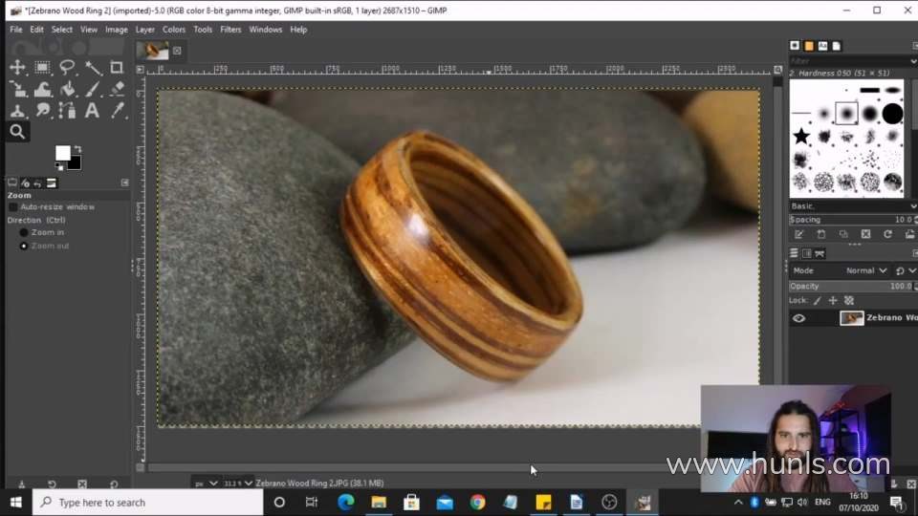The image size is (918, 516).
Task: Click the black star brush preset
Action: pos(801,137)
